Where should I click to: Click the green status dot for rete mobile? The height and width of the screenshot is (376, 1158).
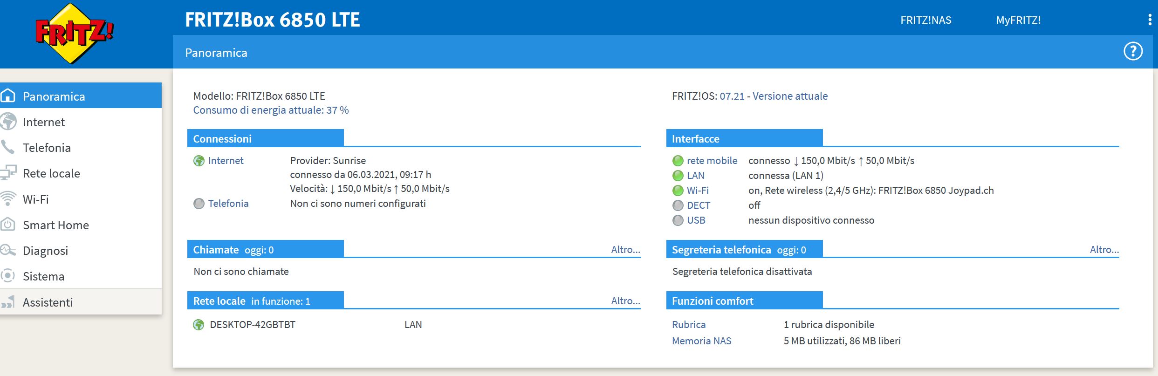pyautogui.click(x=678, y=161)
